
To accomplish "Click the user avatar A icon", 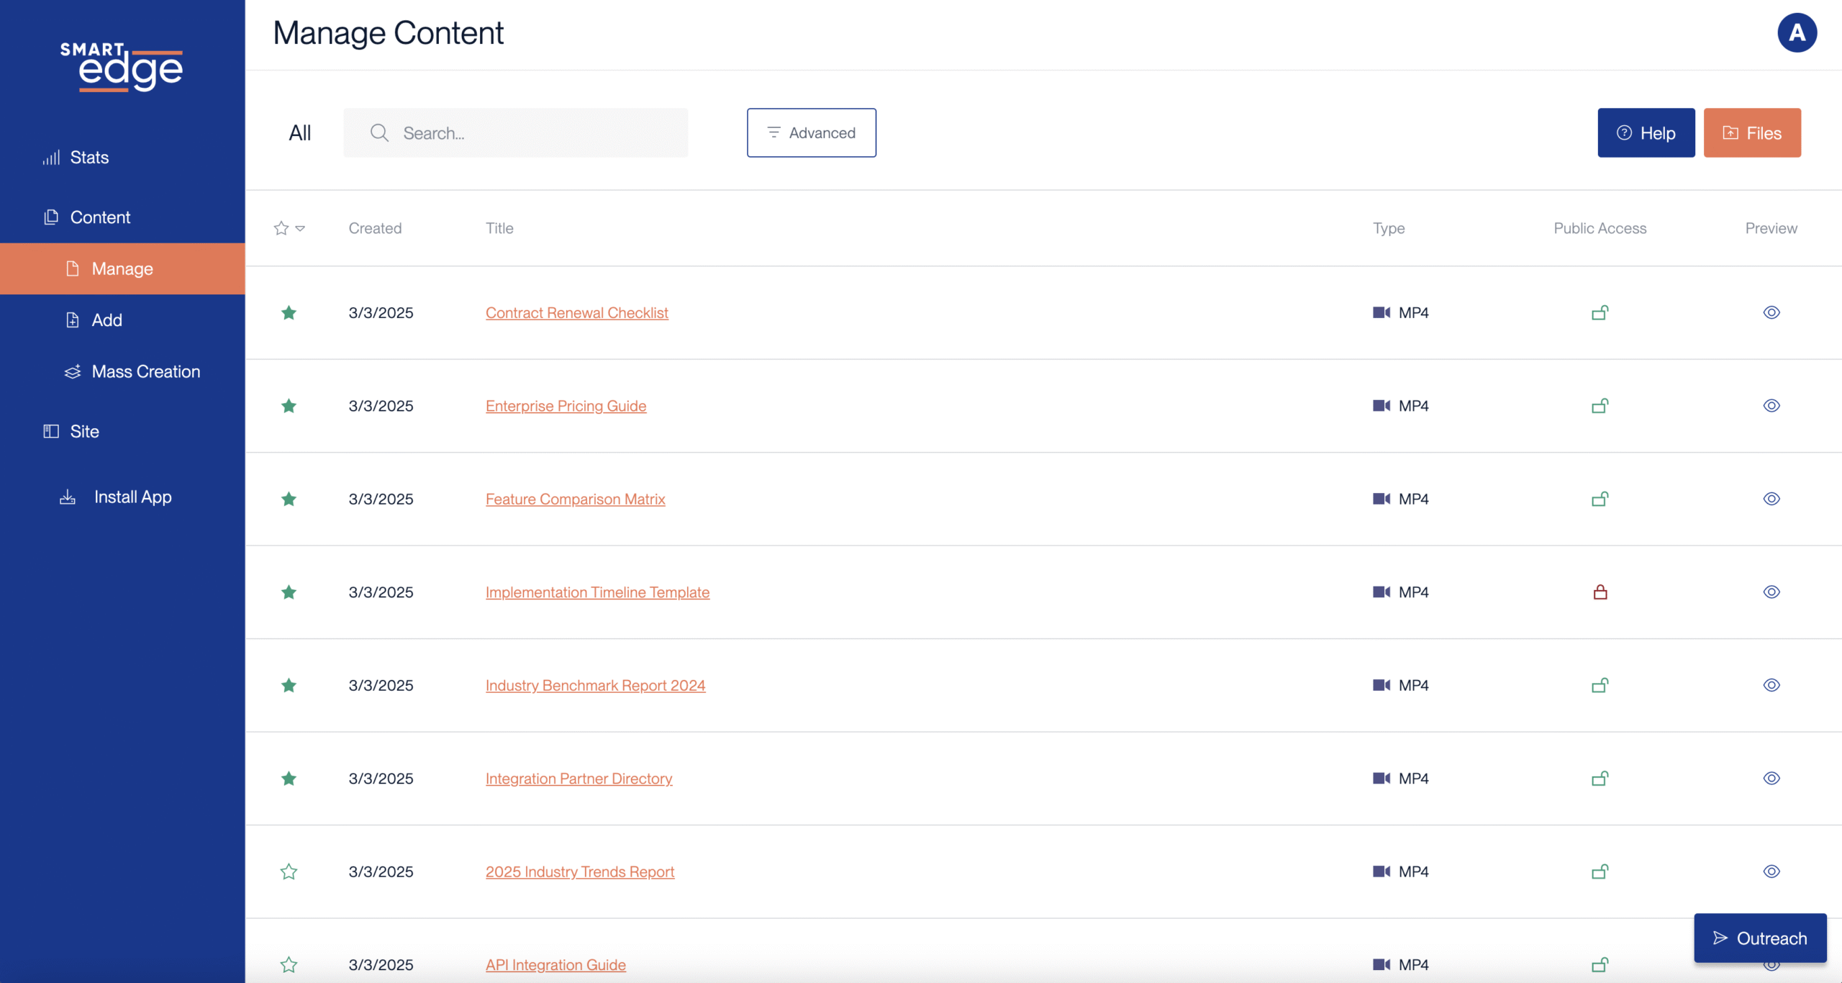I will (x=1797, y=33).
